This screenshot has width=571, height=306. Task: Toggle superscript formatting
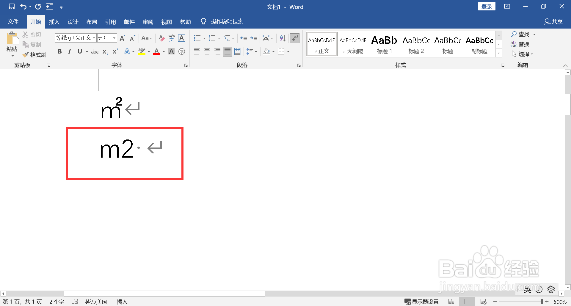[x=115, y=51]
